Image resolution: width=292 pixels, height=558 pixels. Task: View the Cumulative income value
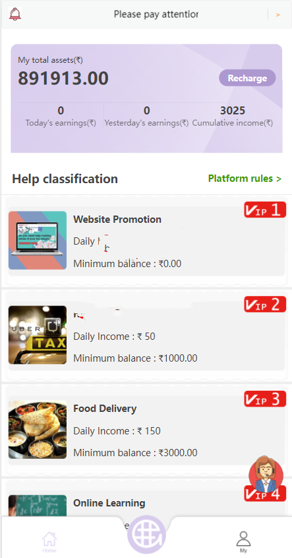click(233, 110)
